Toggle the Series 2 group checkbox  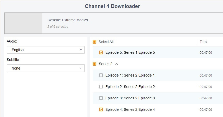point(94,64)
